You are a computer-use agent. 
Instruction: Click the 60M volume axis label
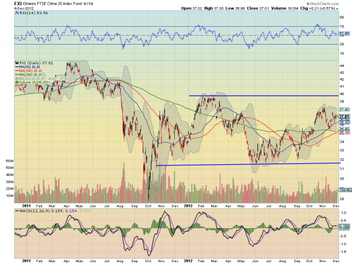[9, 161]
